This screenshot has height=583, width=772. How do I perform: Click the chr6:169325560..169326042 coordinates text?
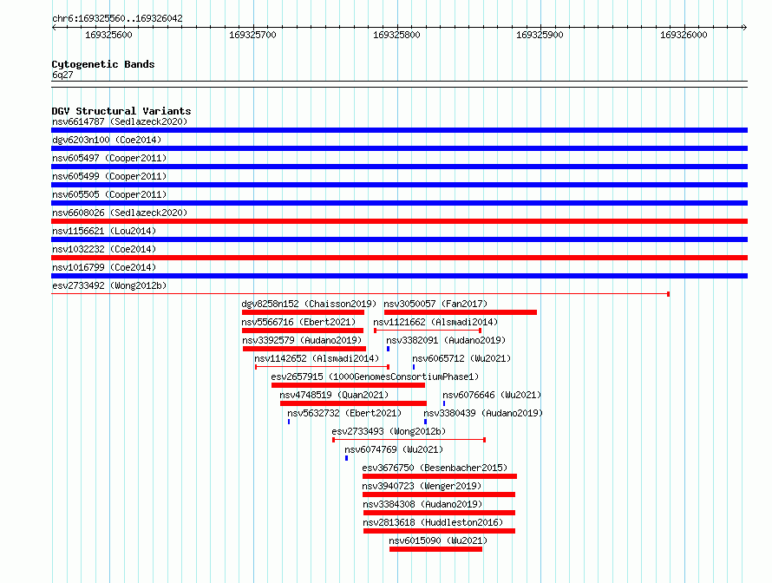pyautogui.click(x=117, y=18)
